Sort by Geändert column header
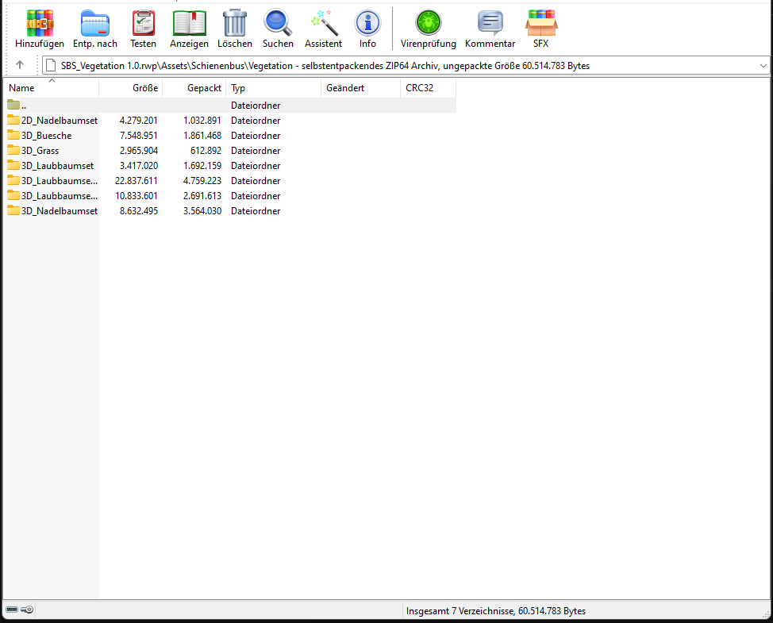 point(361,88)
